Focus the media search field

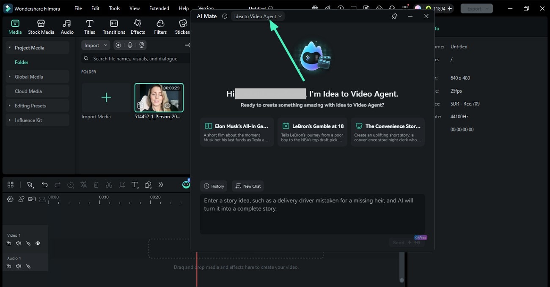(135, 59)
